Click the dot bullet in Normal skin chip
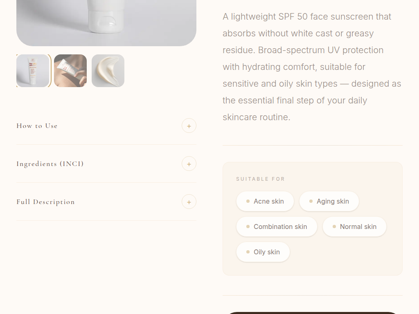 coord(334,227)
